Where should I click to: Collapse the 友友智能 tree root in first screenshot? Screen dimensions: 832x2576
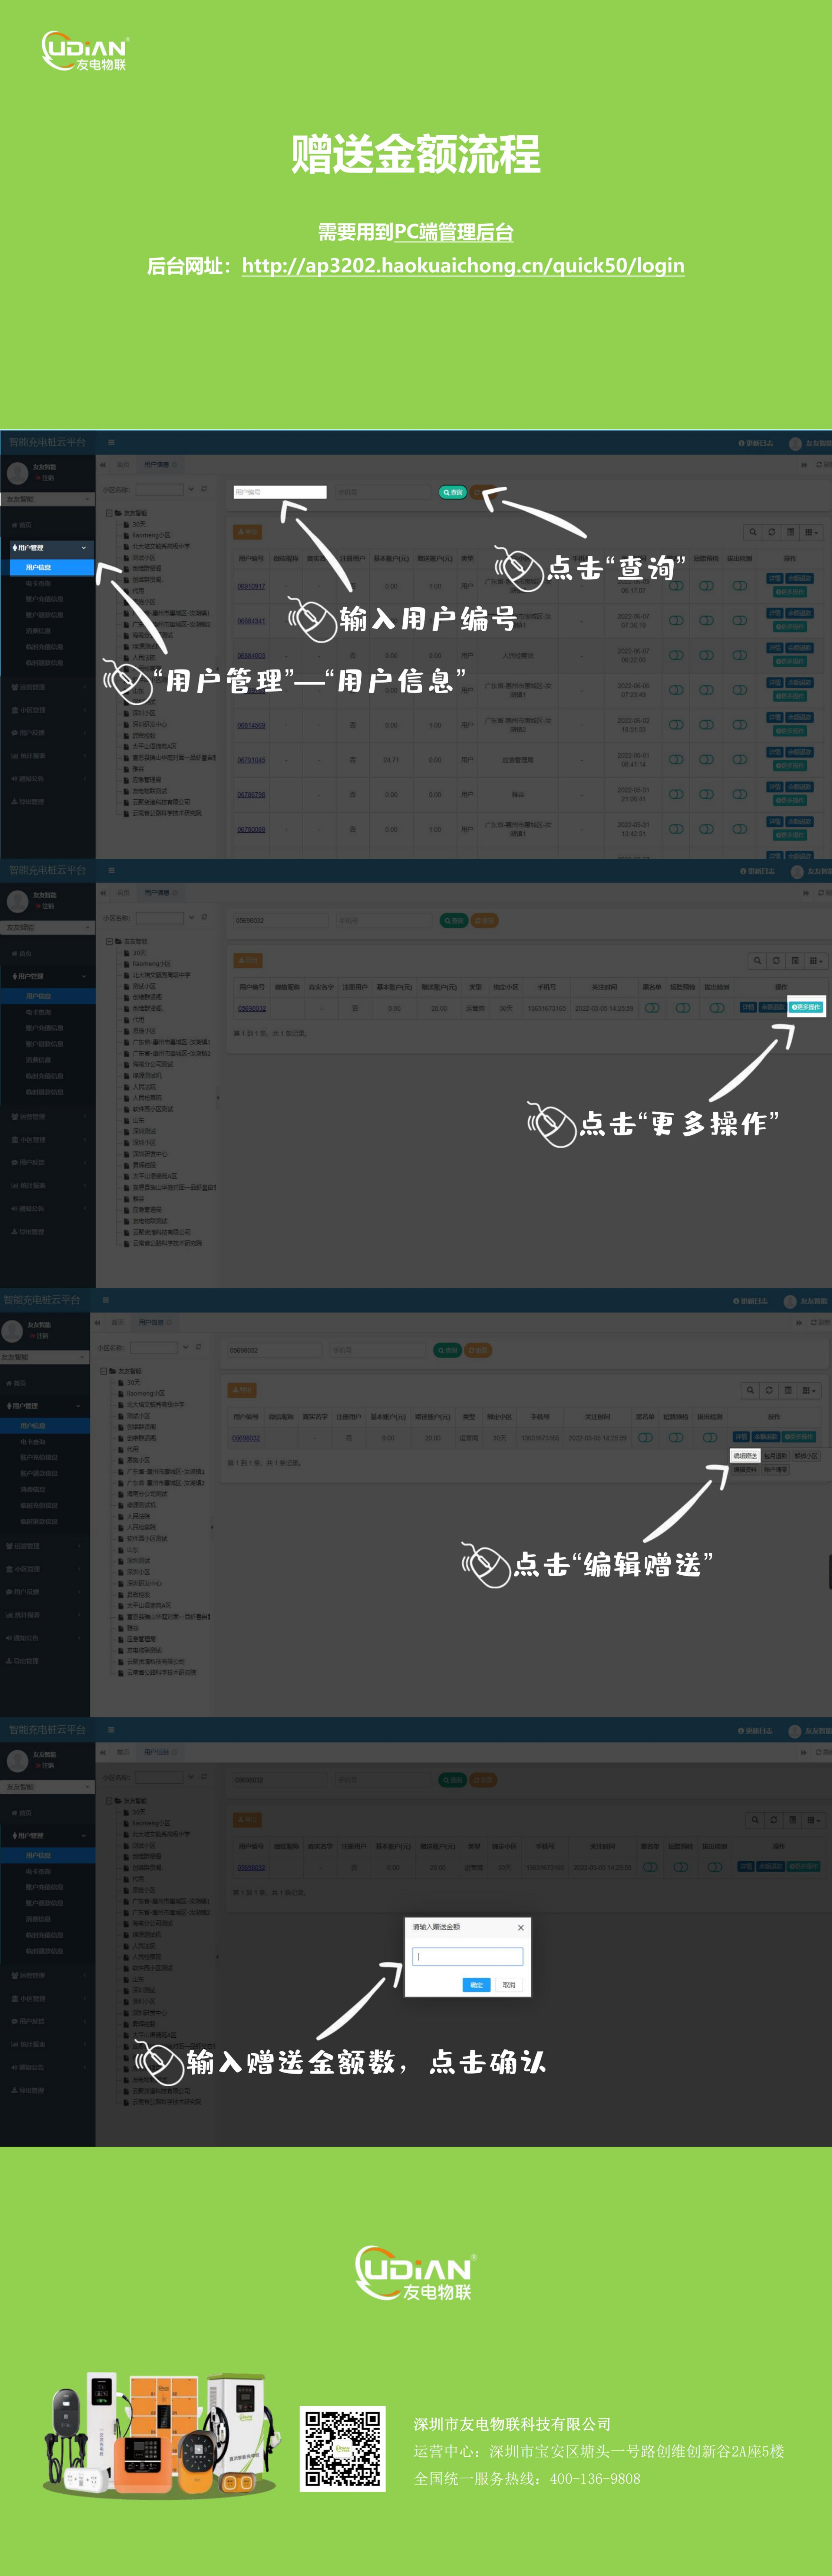click(109, 513)
